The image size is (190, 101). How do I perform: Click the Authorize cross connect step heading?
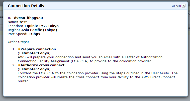42,65
